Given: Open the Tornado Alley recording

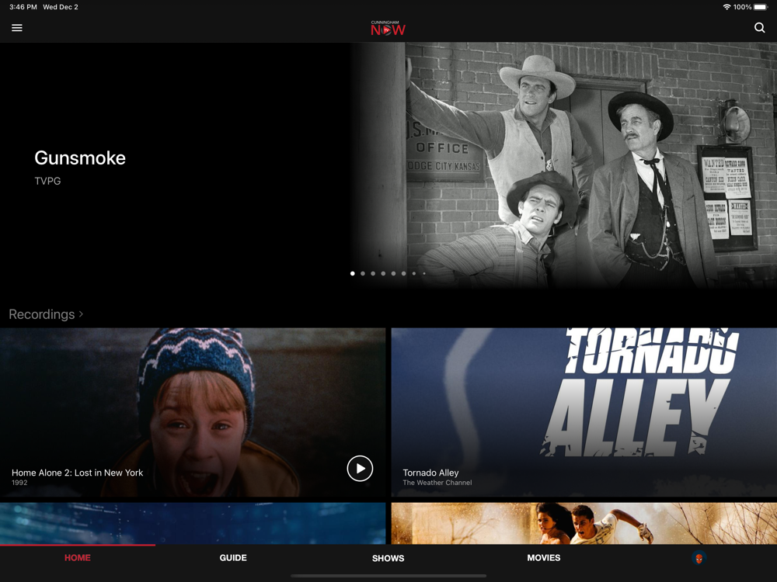Looking at the screenshot, I should click(x=584, y=412).
